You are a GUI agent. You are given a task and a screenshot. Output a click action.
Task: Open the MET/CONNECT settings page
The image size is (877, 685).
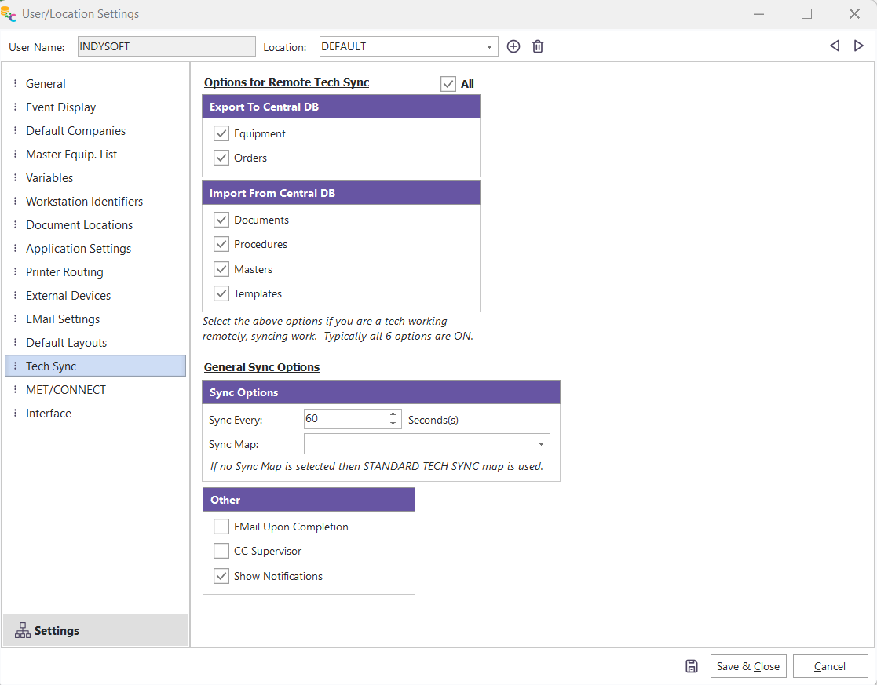(66, 390)
